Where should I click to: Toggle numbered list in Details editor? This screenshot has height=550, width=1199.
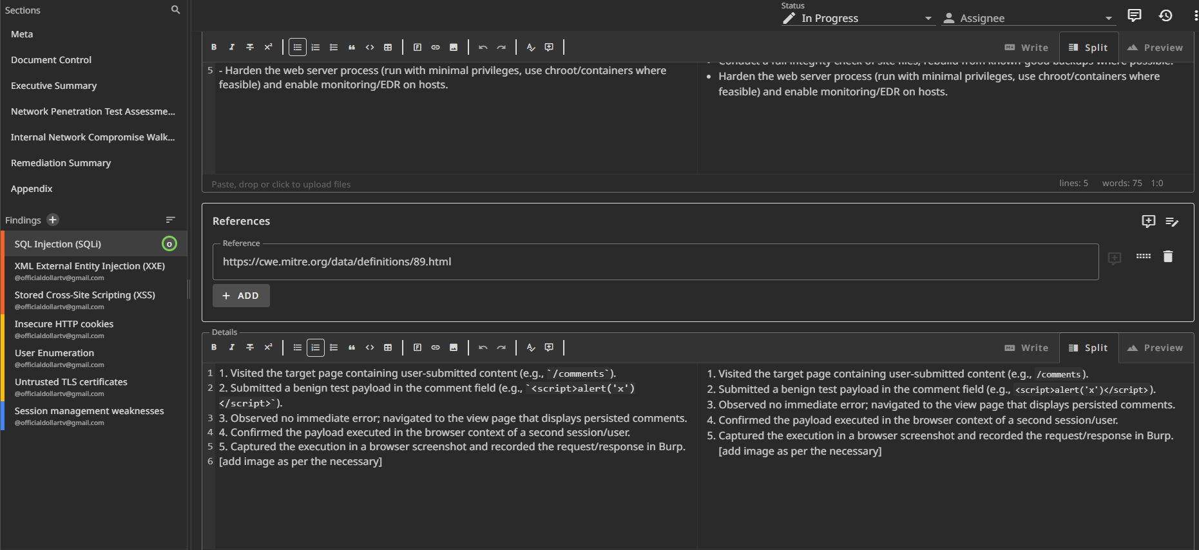coord(316,348)
